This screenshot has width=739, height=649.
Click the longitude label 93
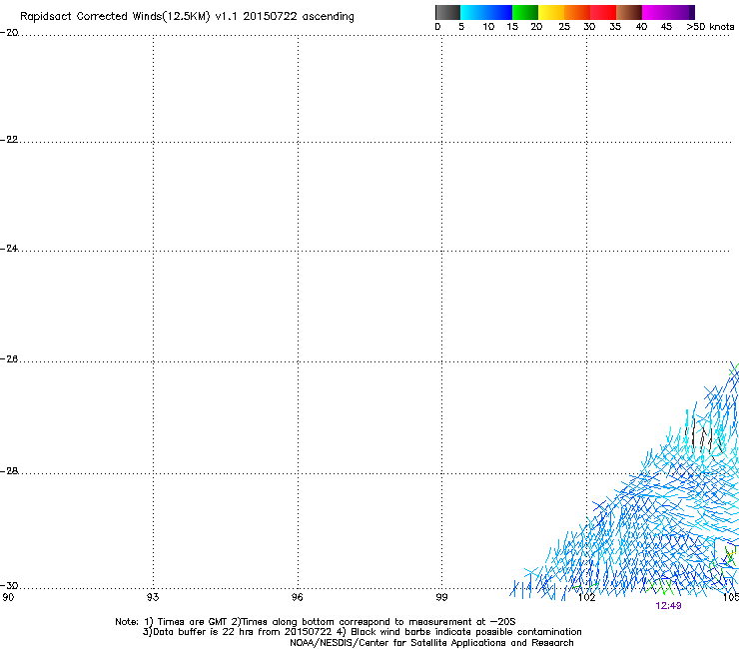153,597
